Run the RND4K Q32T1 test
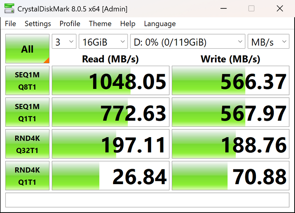295x213 pixels. point(27,144)
